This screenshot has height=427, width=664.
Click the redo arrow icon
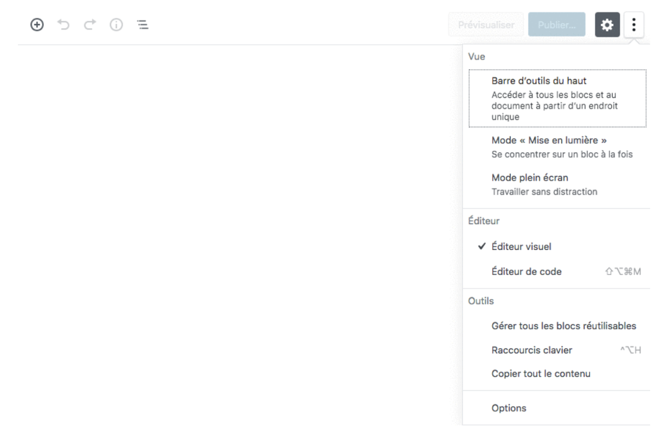coord(90,25)
